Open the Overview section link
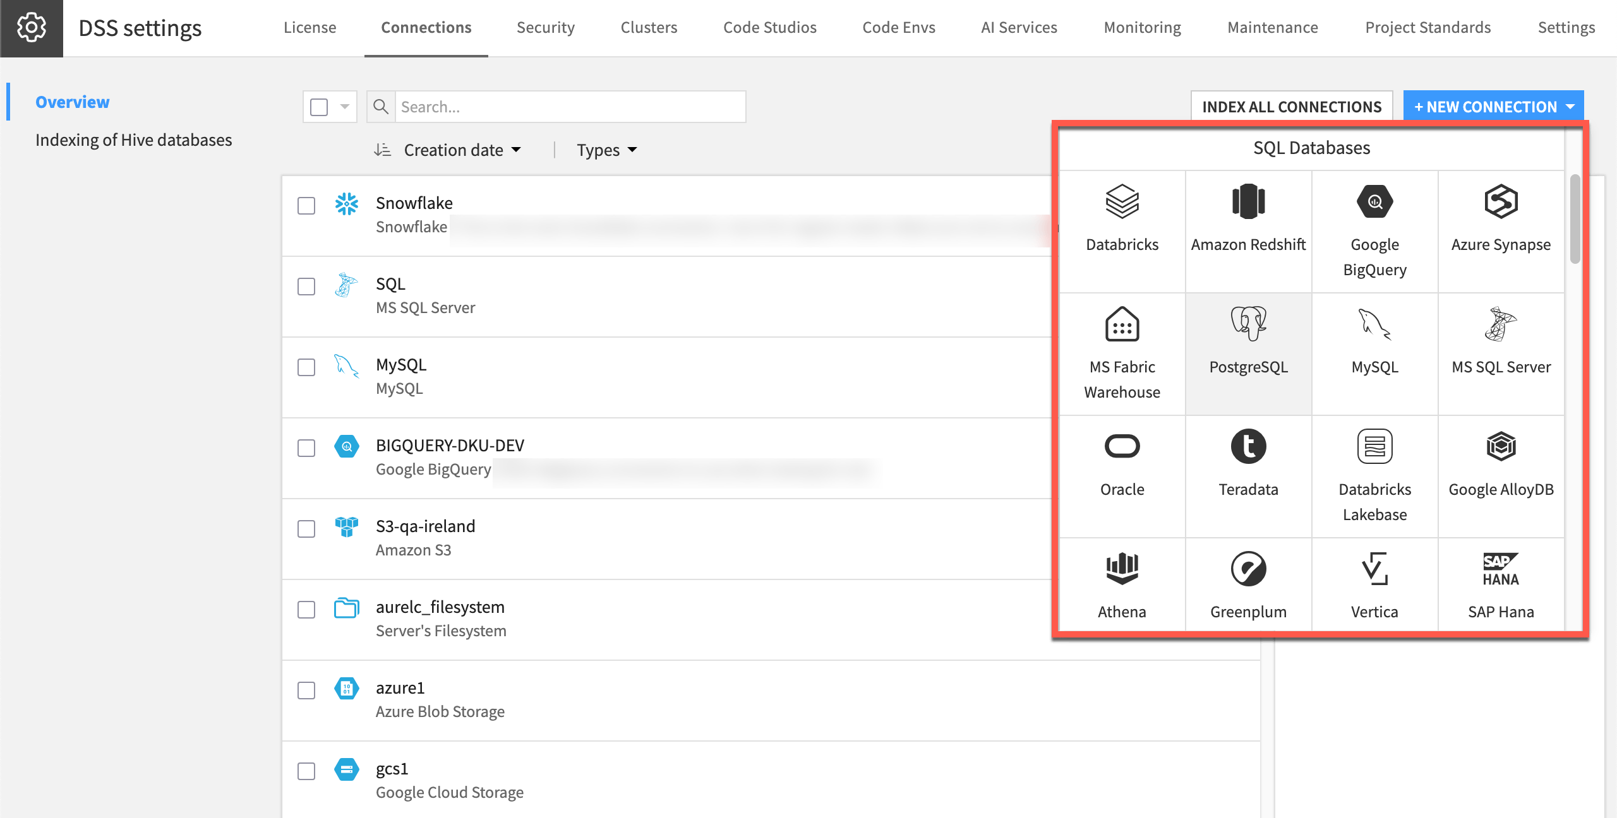The image size is (1617, 818). (x=72, y=102)
